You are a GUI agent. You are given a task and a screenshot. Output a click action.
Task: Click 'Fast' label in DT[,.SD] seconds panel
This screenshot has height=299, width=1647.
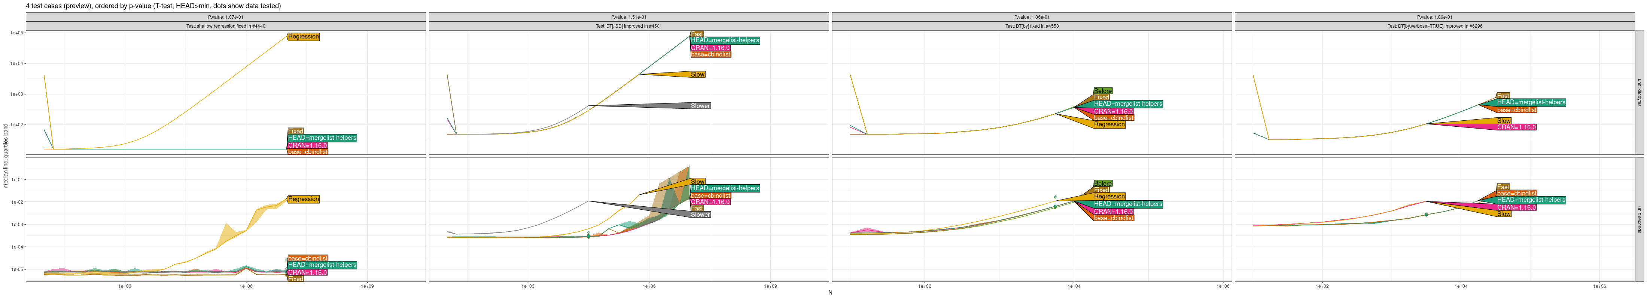[697, 208]
